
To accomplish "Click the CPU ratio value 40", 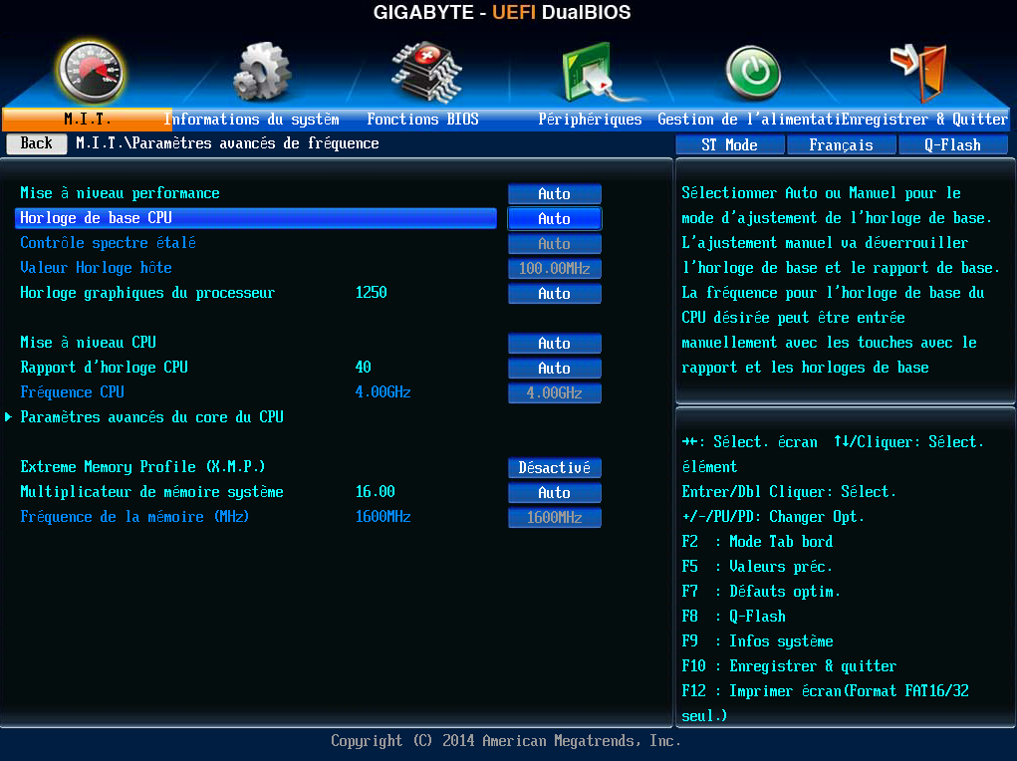I will coord(364,368).
